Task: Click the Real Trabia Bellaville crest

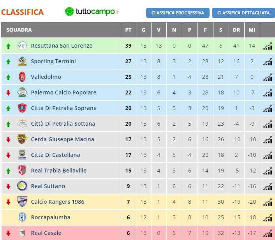Action: pos(22,171)
